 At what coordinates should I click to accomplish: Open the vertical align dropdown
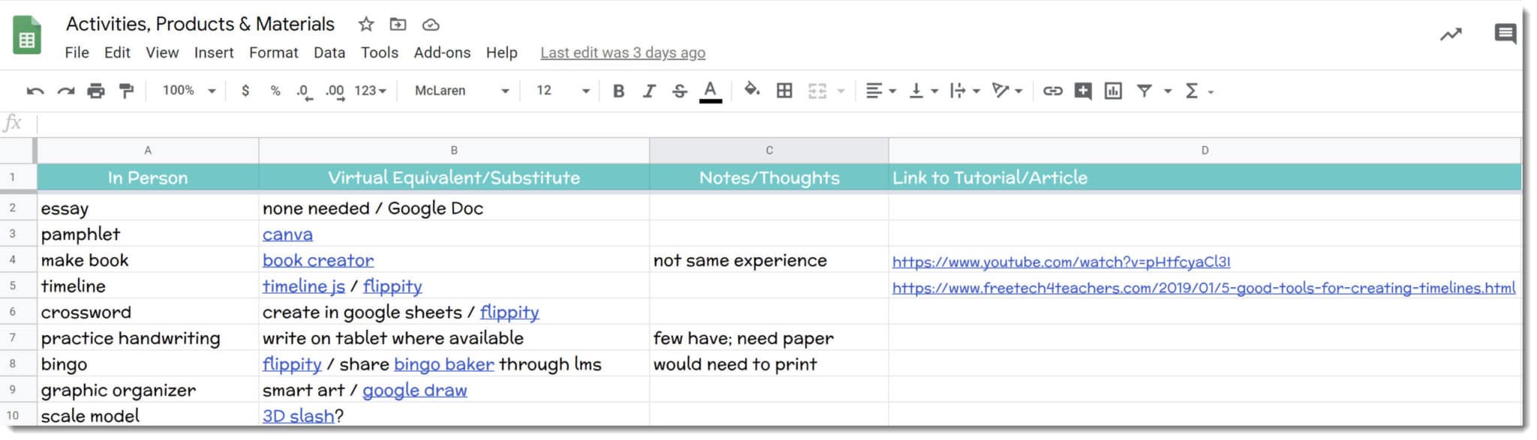coord(923,91)
